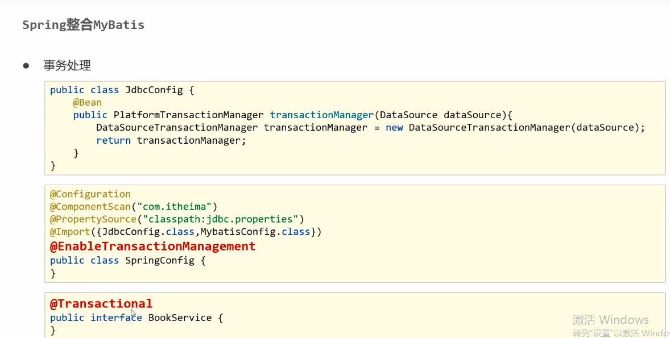Image resolution: width=670 pixels, height=338 pixels.
Task: Click the @Bean annotation
Action: [x=88, y=102]
